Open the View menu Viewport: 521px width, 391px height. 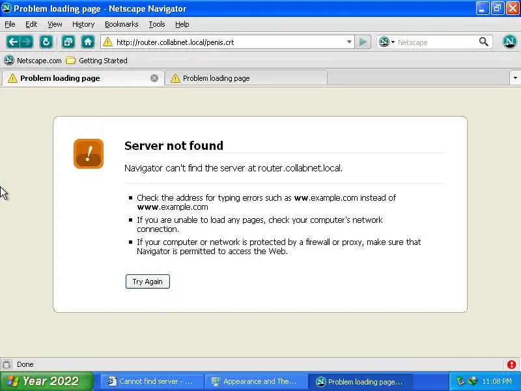(x=55, y=24)
